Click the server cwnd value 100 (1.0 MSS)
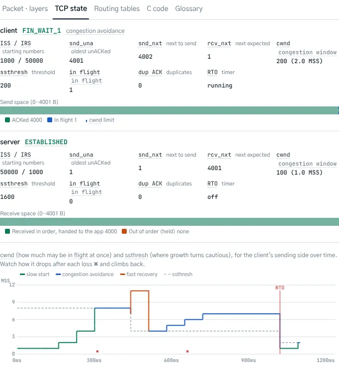The height and width of the screenshot is (373, 339). [x=300, y=173]
